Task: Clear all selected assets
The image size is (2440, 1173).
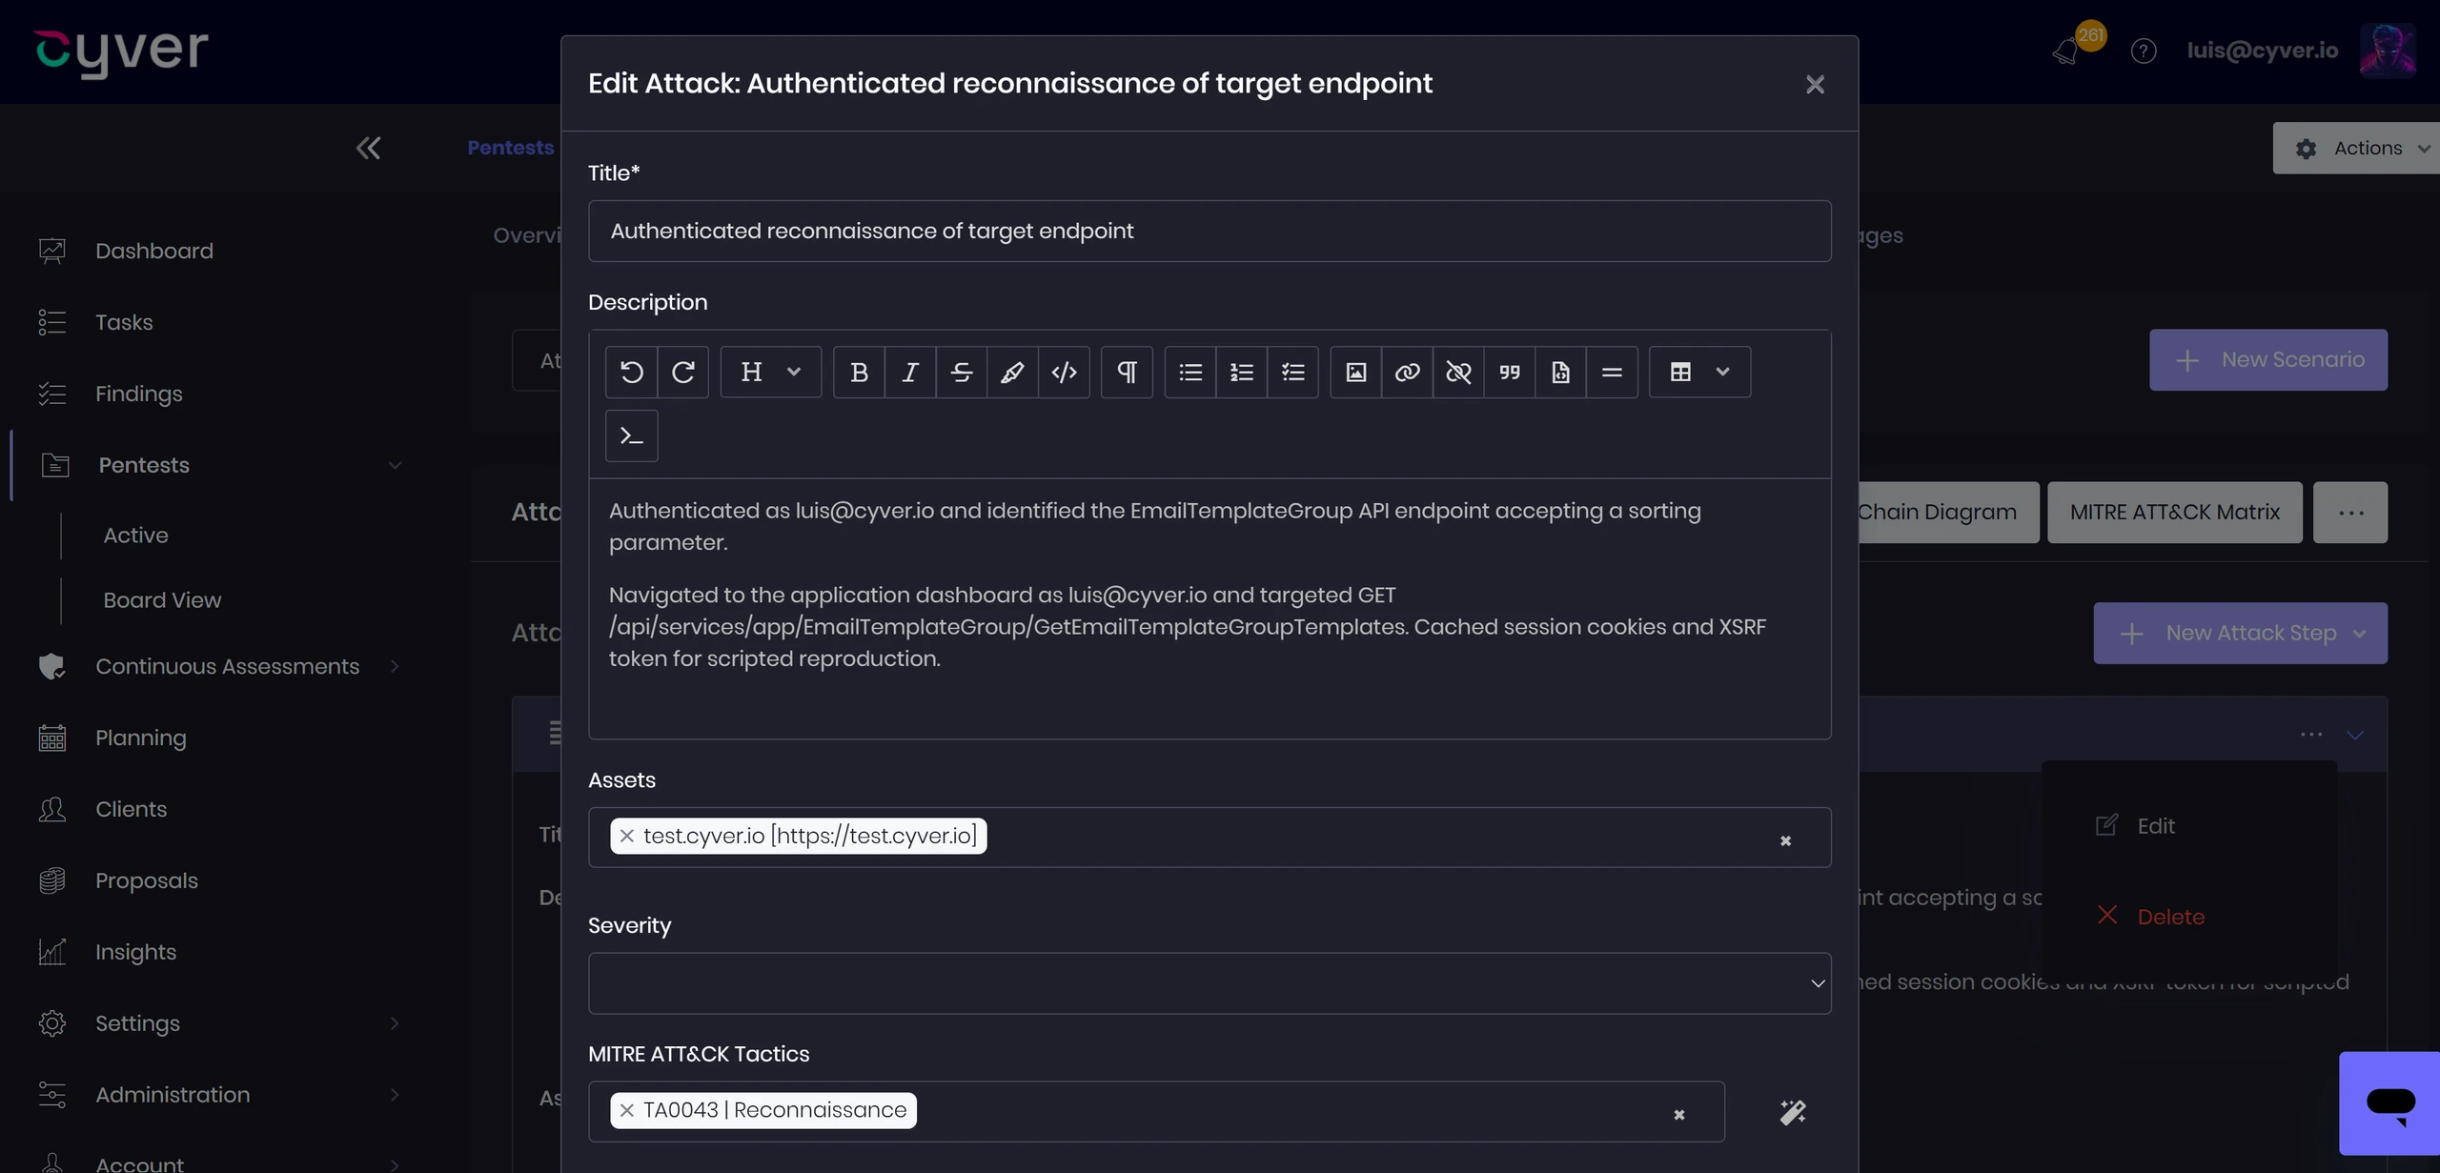Action: (x=1785, y=840)
